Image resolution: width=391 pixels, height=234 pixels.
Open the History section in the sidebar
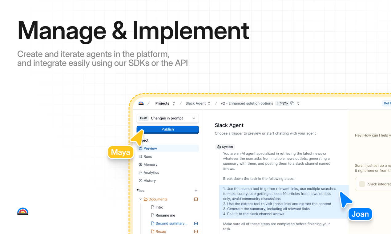click(x=149, y=180)
